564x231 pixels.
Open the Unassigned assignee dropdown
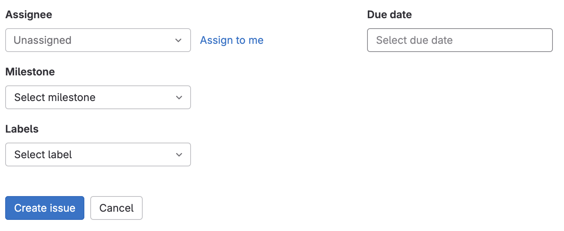(98, 40)
